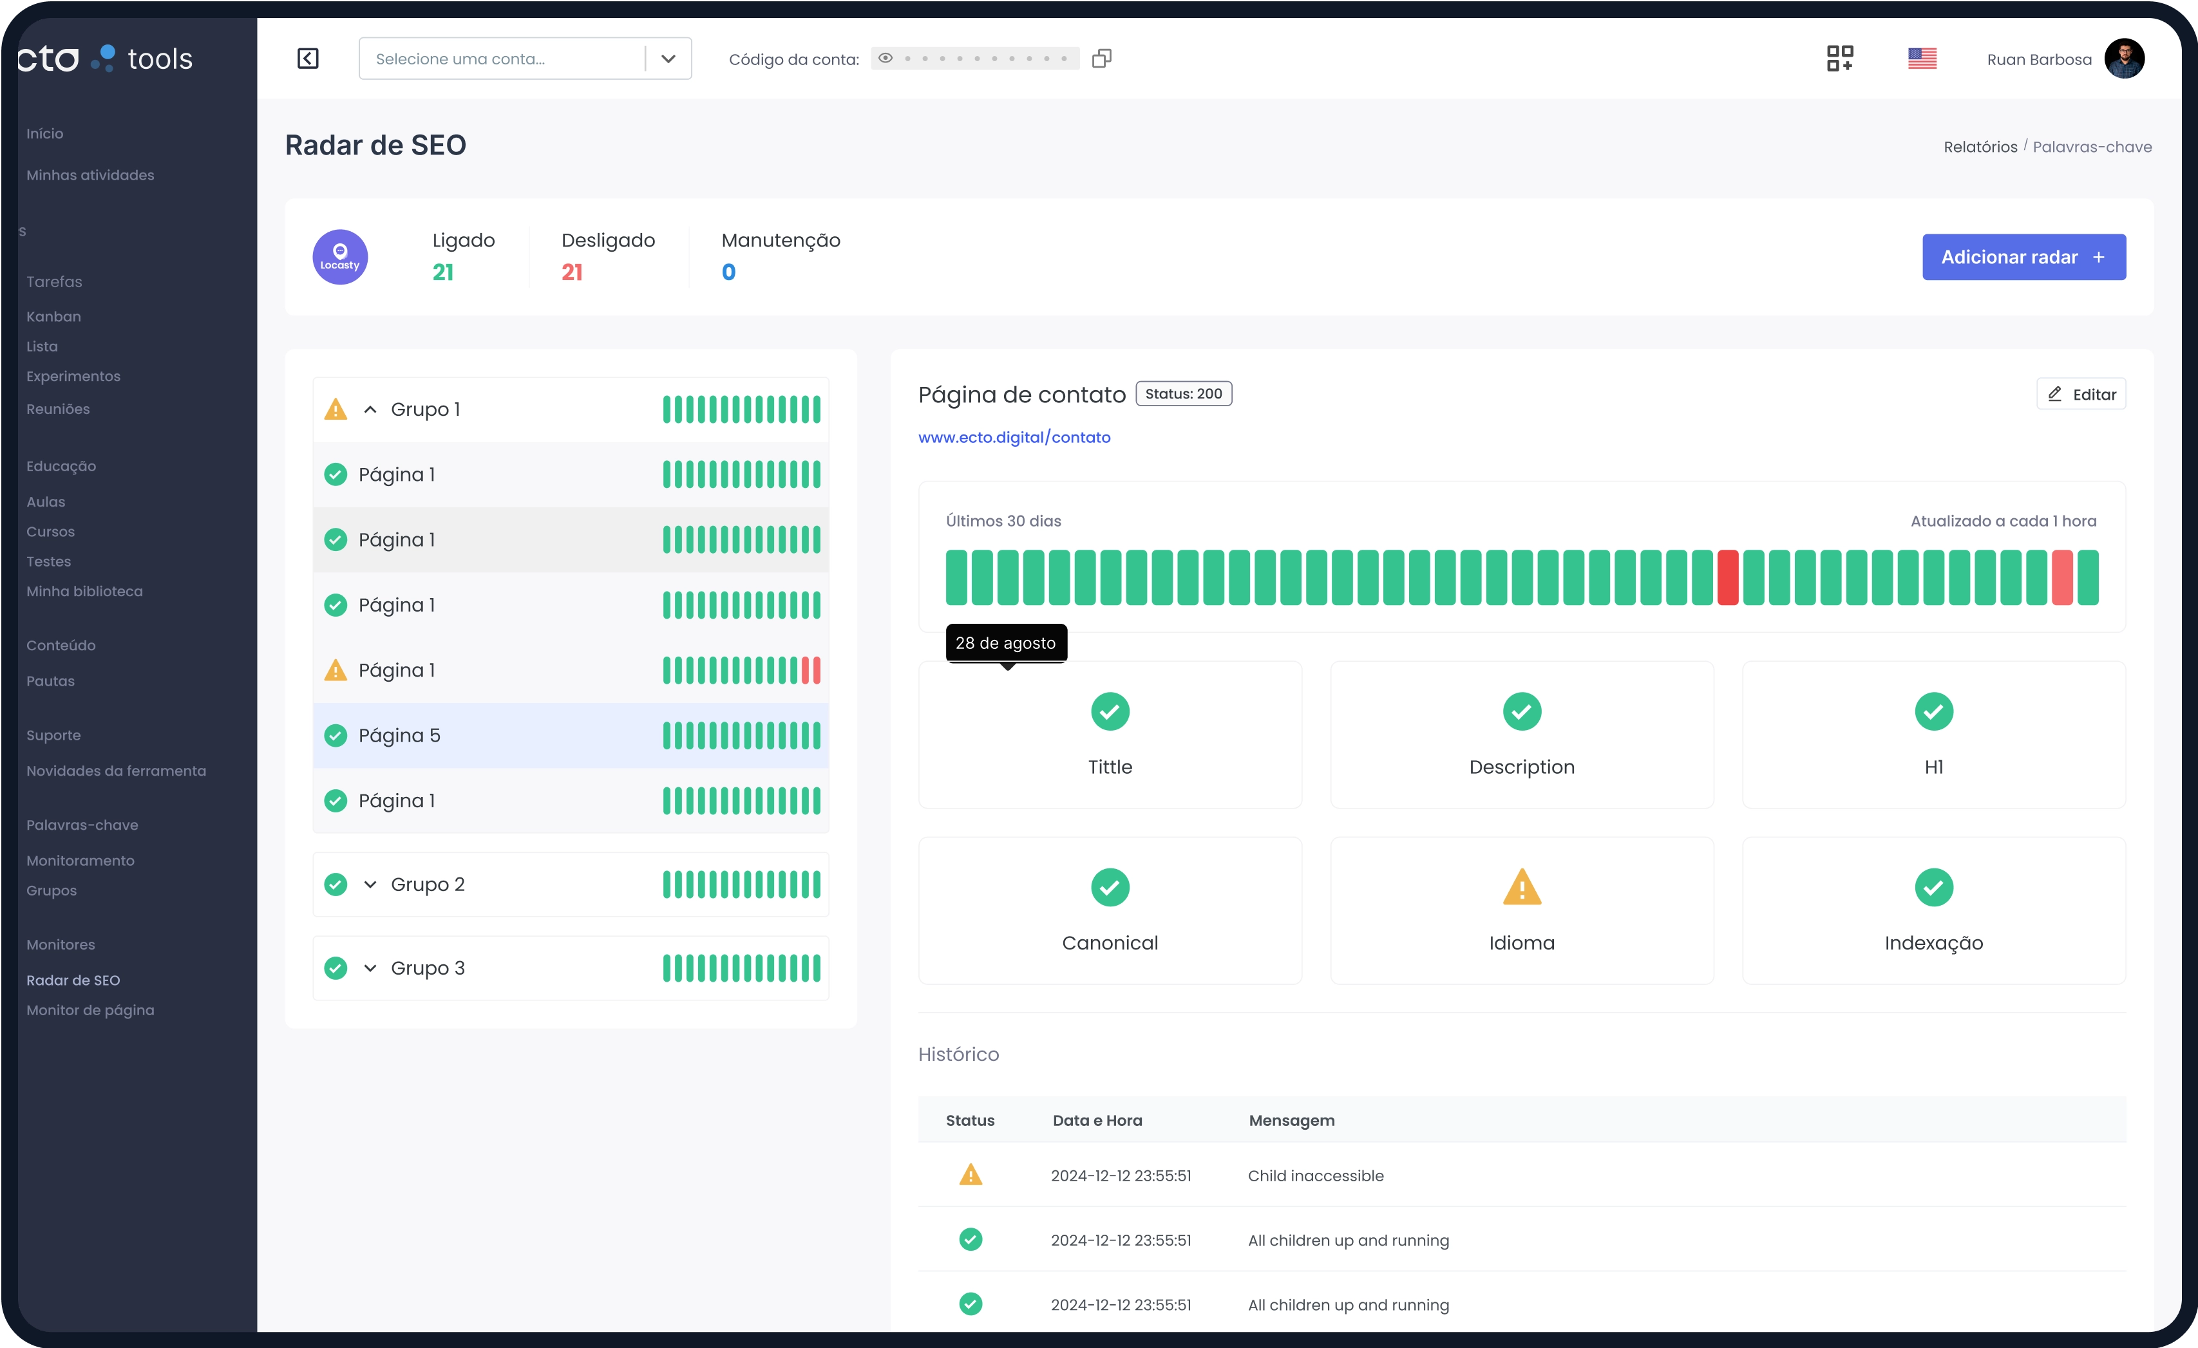Go to Kanban in the sidebar
Screen dimensions: 2198x1348
[53, 317]
